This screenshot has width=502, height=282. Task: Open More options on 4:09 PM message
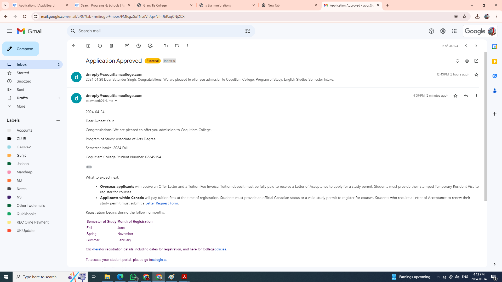[x=476, y=96]
